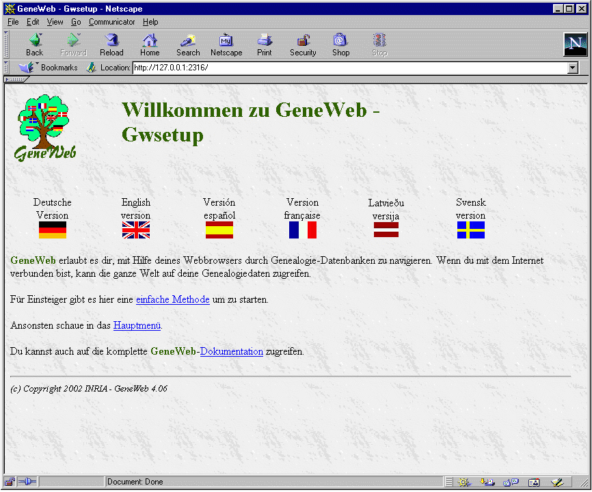Open the Edit menu

pyautogui.click(x=32, y=22)
